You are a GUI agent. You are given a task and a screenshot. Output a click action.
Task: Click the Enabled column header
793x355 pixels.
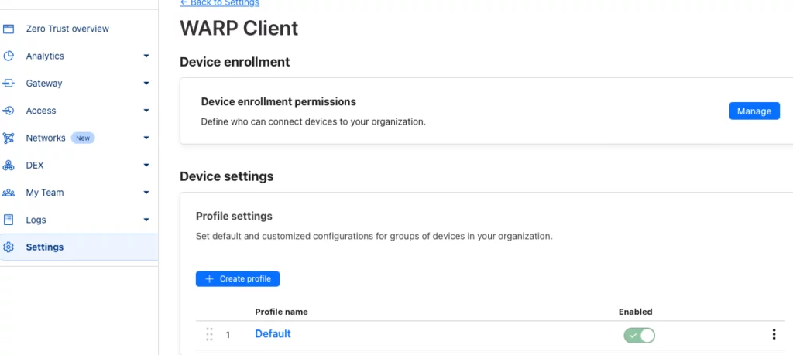coord(635,312)
